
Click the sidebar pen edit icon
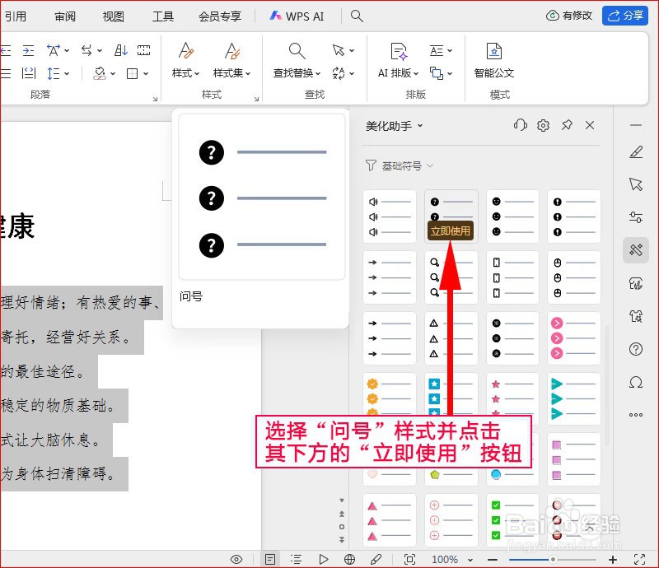pyautogui.click(x=636, y=152)
